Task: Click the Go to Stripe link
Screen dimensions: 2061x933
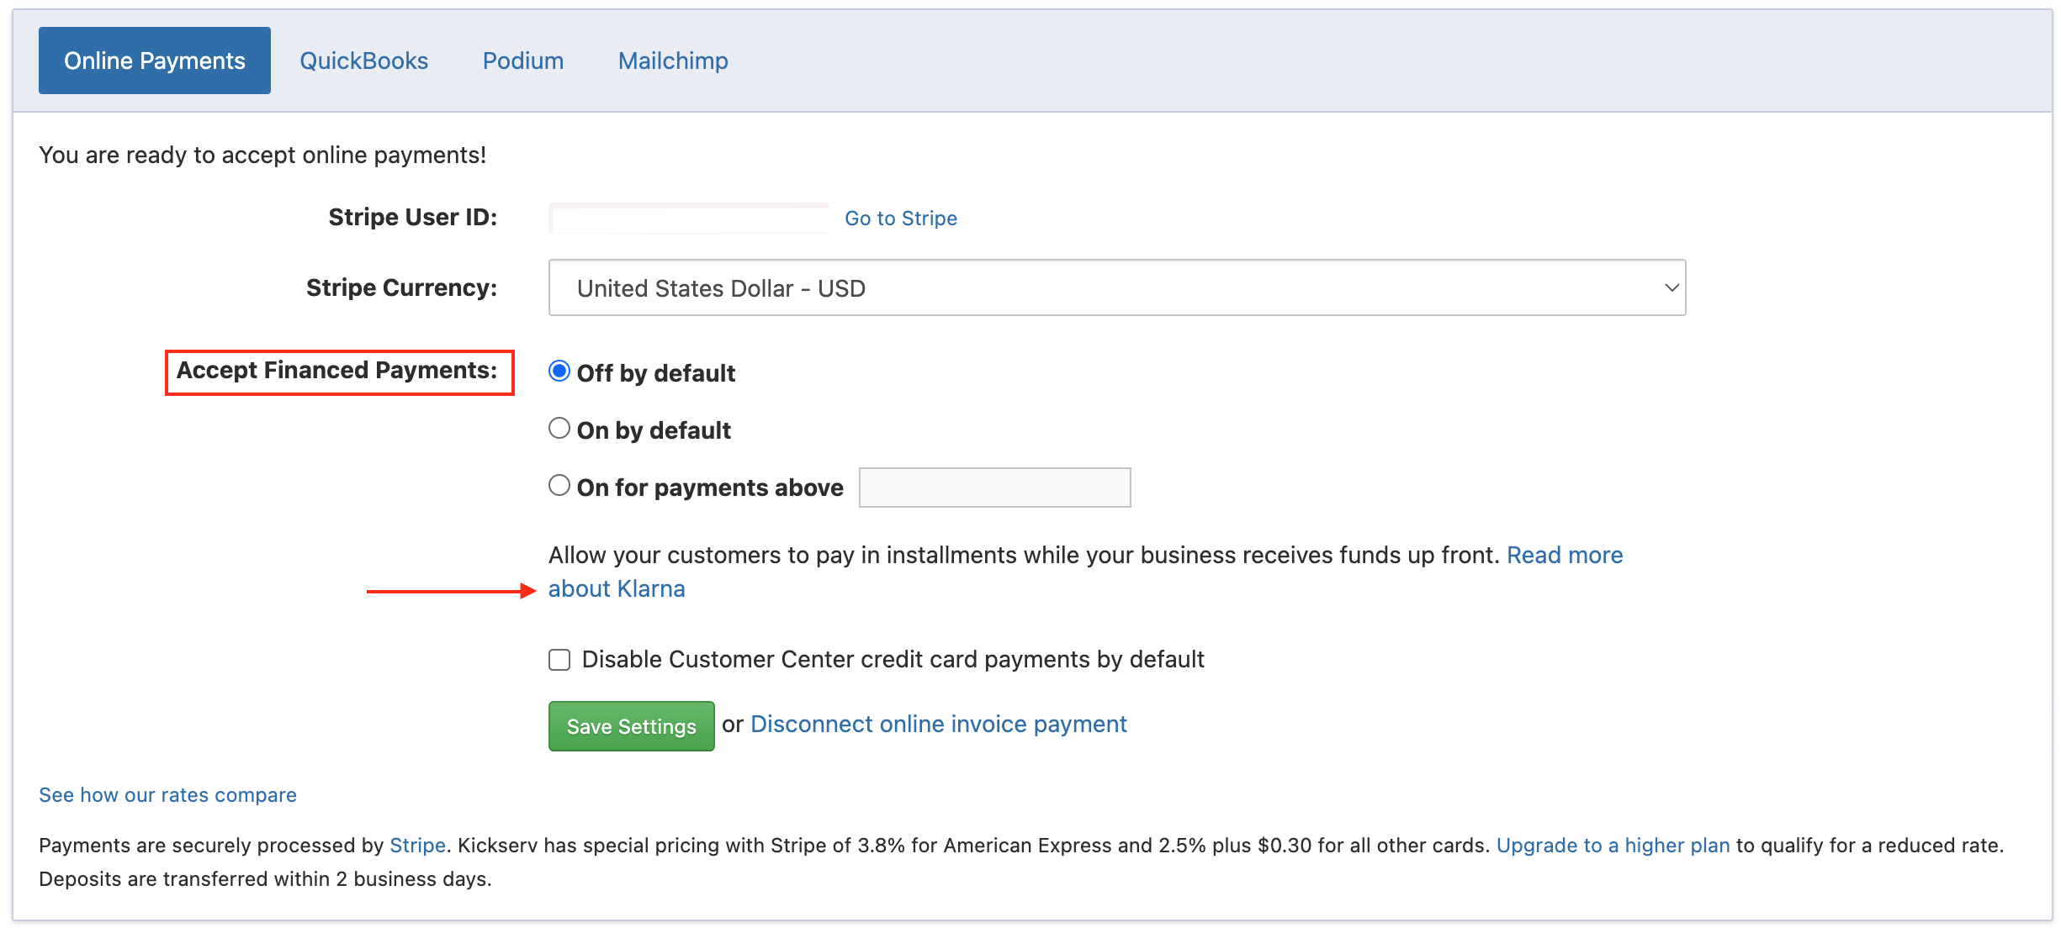Action: click(x=900, y=219)
